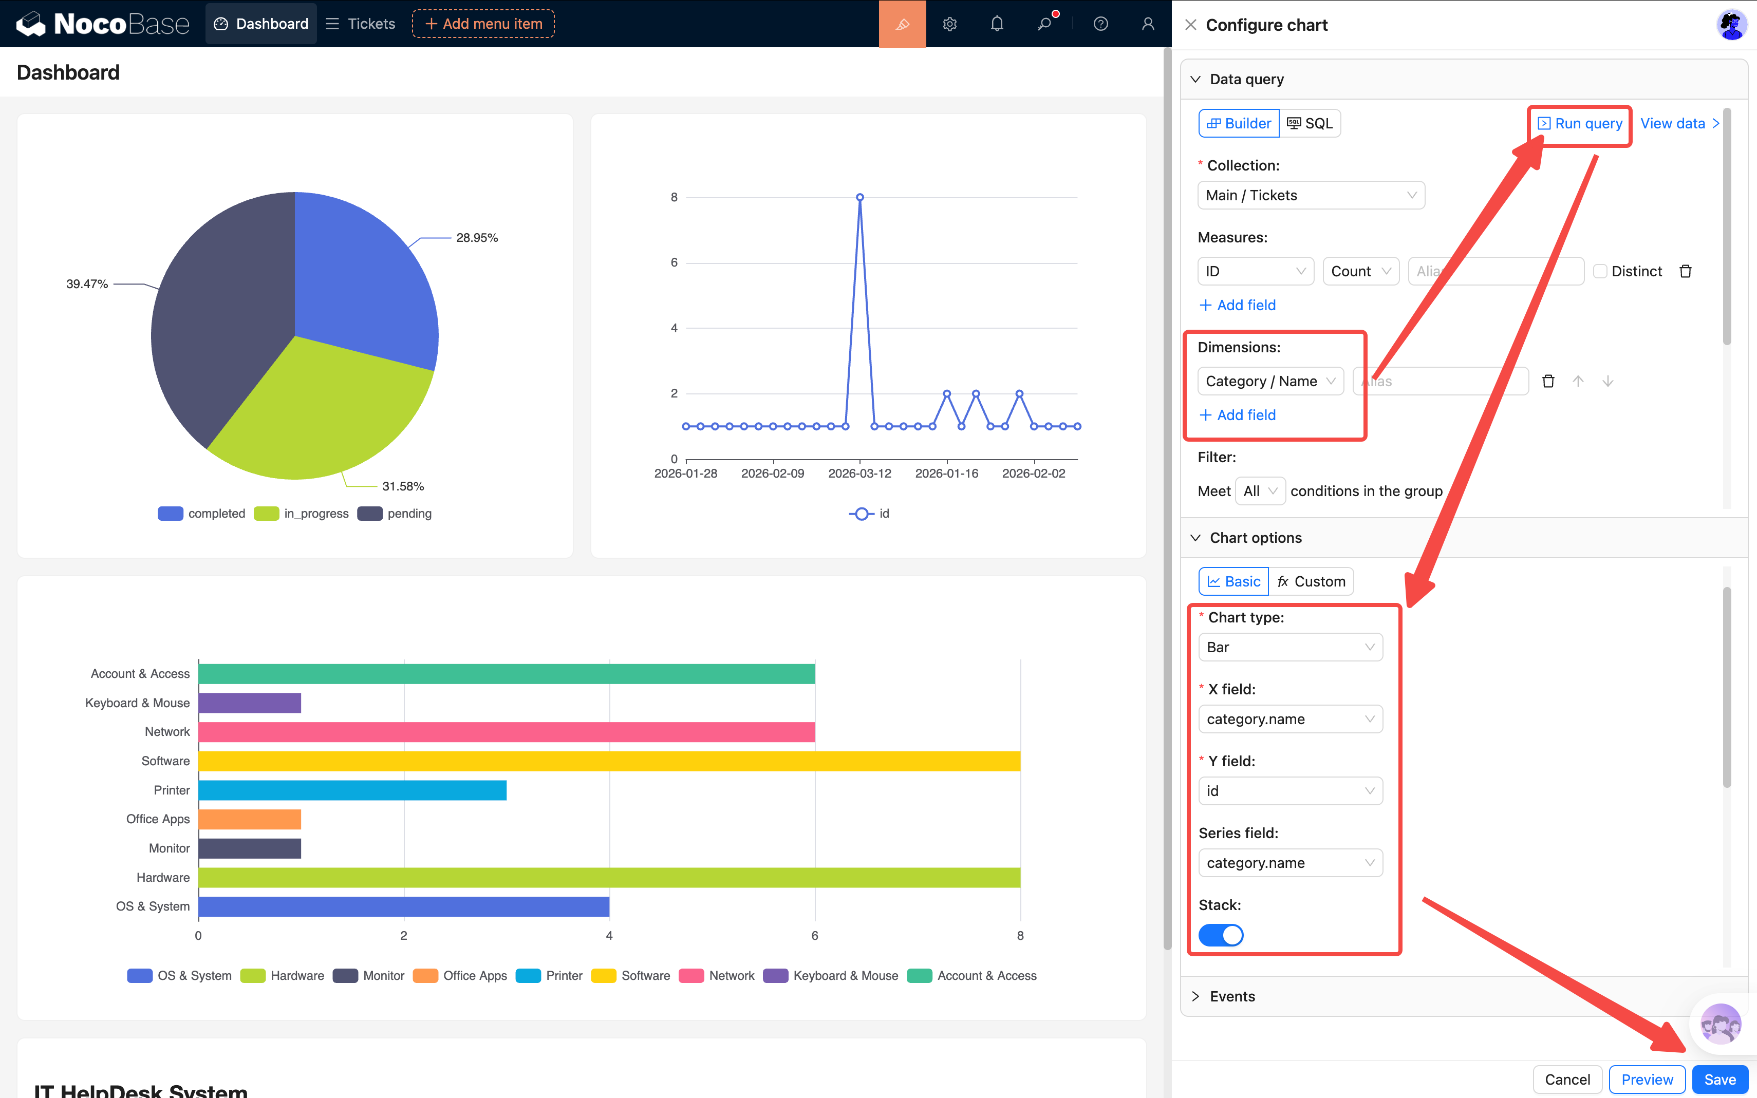Click the help question mark icon
Image resolution: width=1757 pixels, height=1098 pixels.
[1100, 24]
